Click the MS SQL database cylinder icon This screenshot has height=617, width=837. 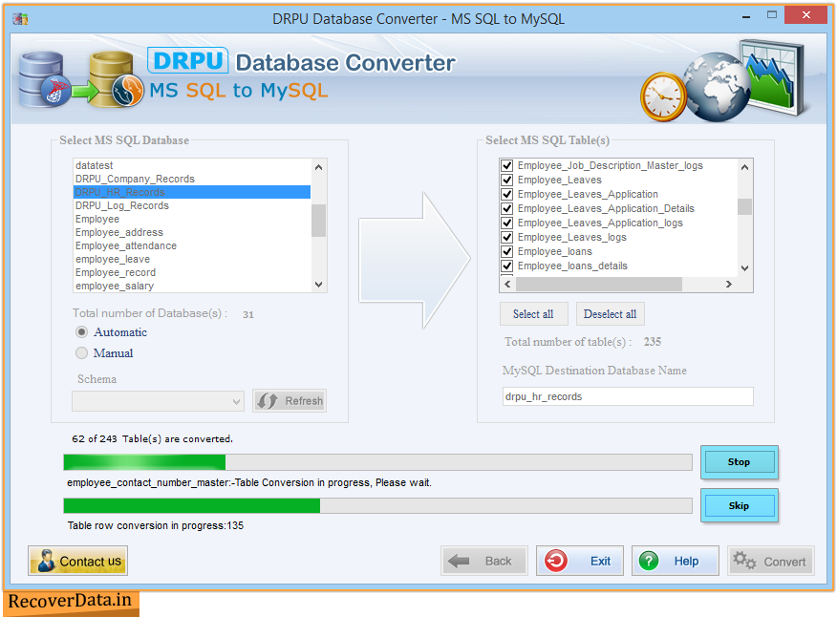[44, 79]
